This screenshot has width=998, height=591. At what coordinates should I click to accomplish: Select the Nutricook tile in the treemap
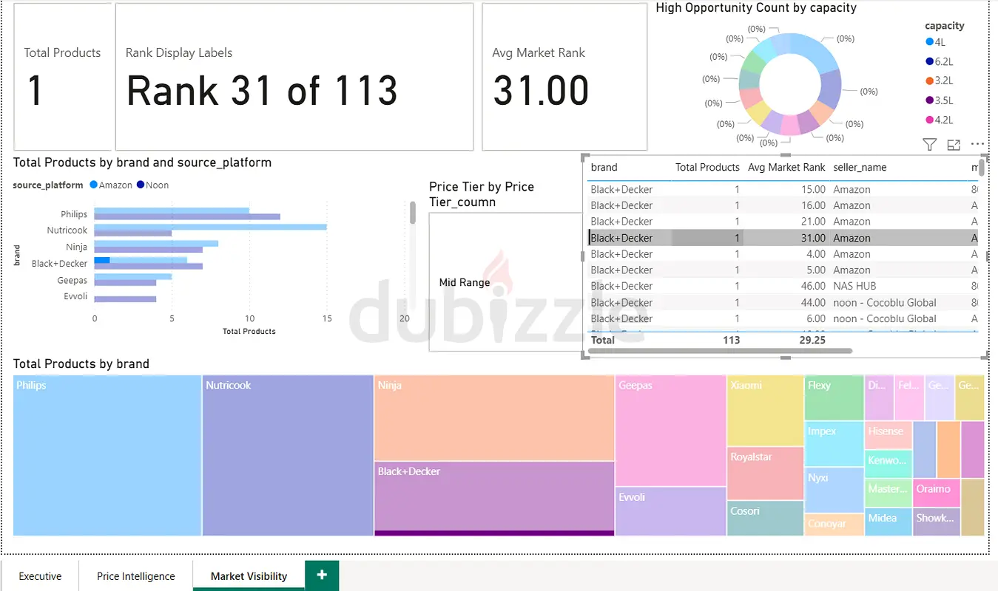[x=288, y=455]
